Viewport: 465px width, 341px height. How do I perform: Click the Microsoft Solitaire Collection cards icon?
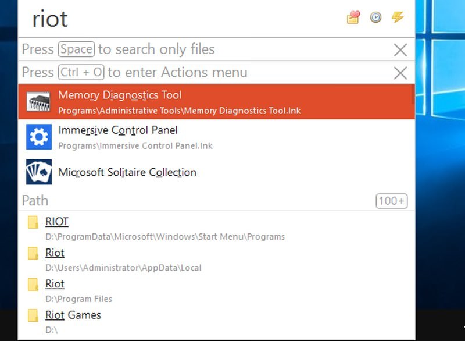pos(39,172)
